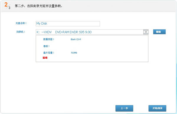The image size is (177, 114).
Task: Click the 光盘名称 label
Action: (x=21, y=23)
